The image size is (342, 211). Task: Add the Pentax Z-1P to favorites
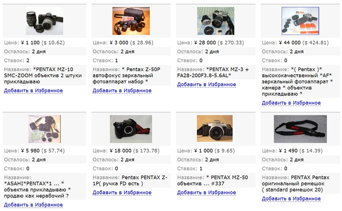(122, 193)
